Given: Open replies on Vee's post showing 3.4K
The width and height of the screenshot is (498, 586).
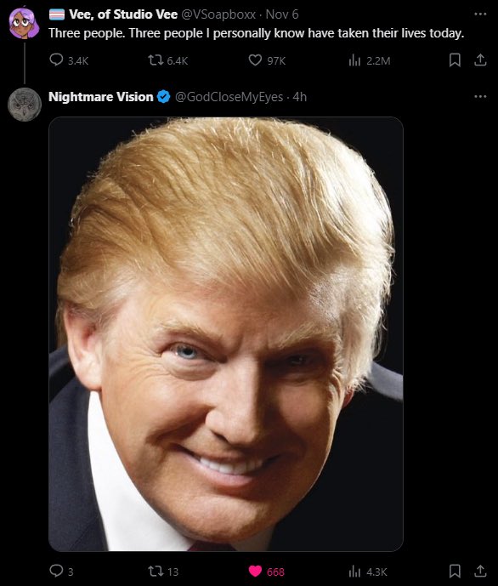Looking at the screenshot, I should pyautogui.click(x=69, y=60).
